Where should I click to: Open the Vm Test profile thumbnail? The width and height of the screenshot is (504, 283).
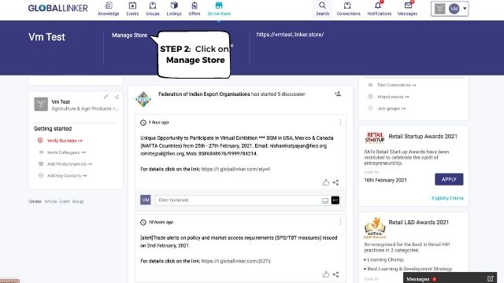(41, 105)
